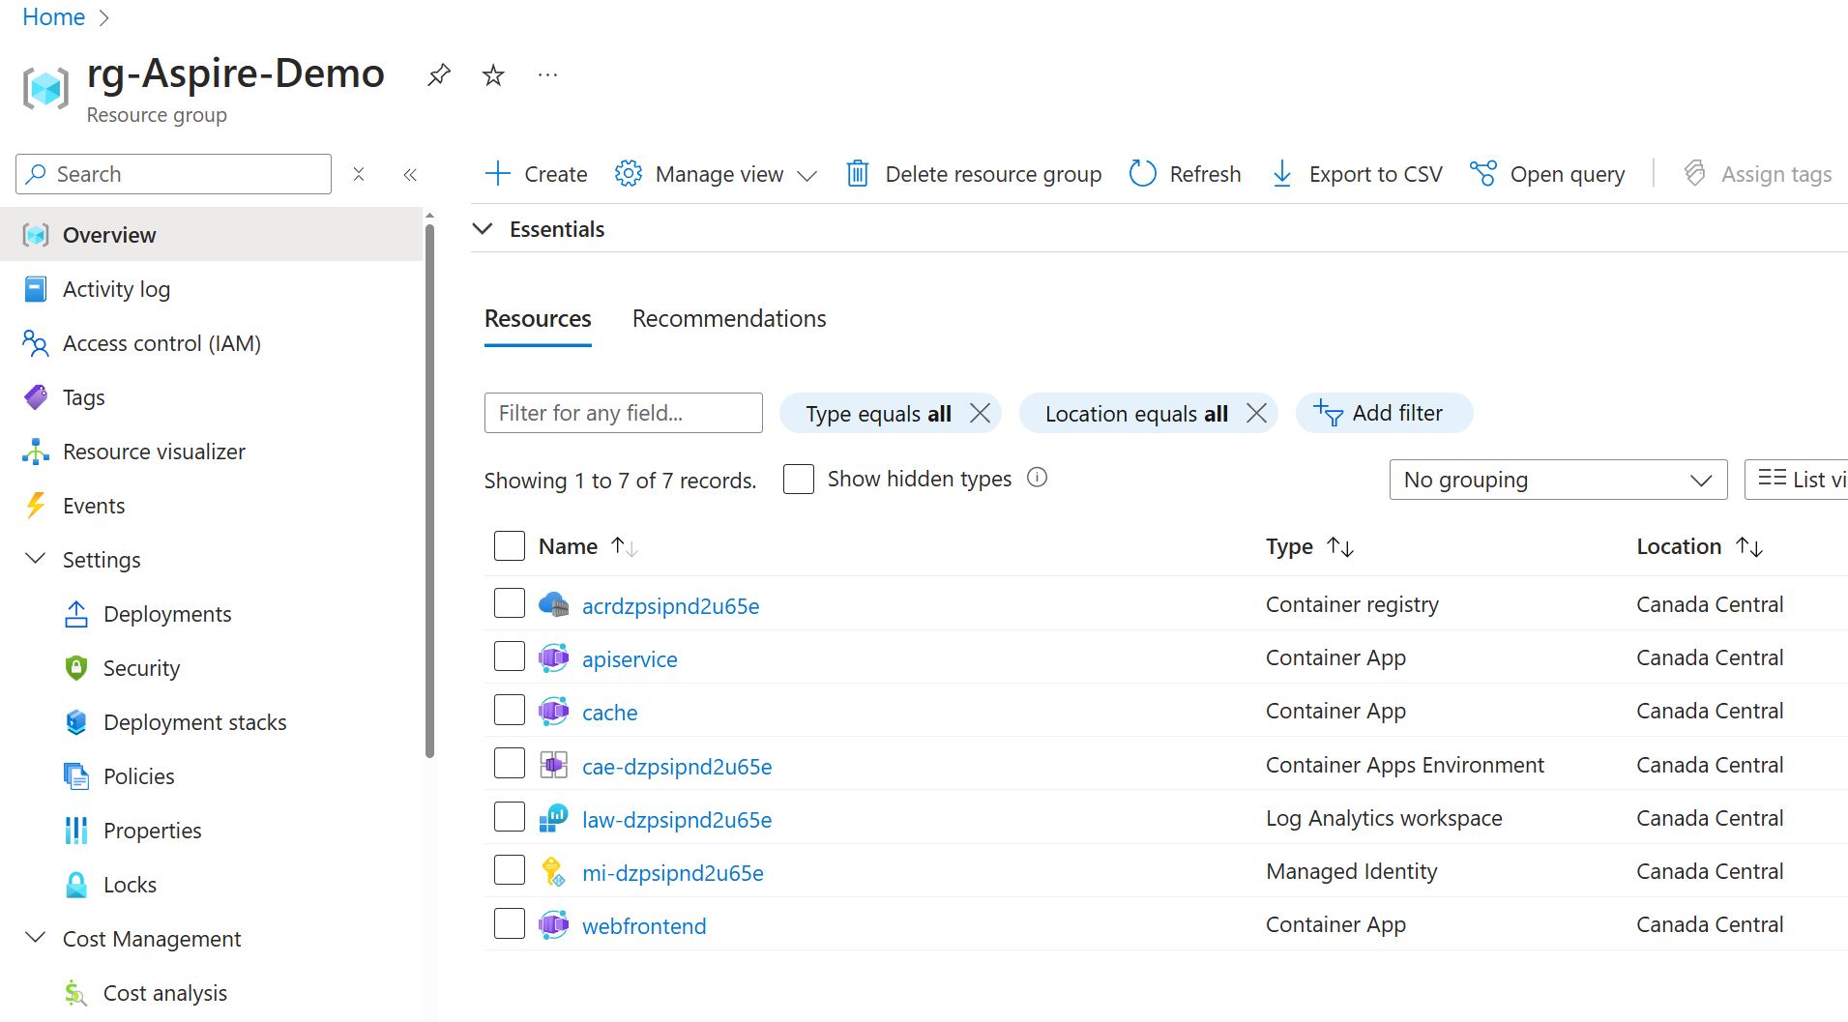Open the Events menu item
The height and width of the screenshot is (1022, 1848).
tap(212, 506)
